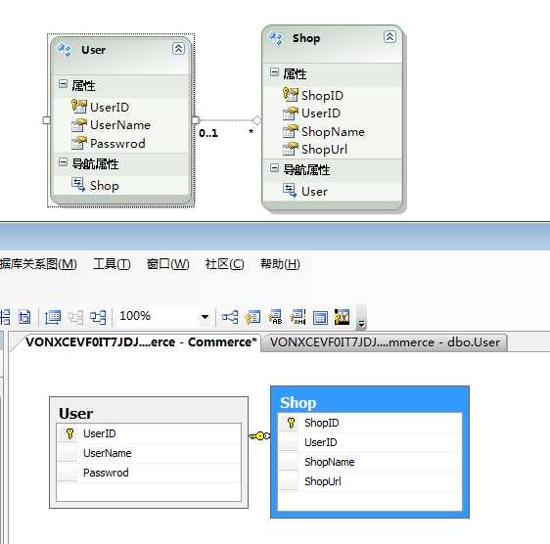Image resolution: width=550 pixels, height=544 pixels.
Task: Click the row selector box beside ShopName column
Action: click(x=289, y=462)
